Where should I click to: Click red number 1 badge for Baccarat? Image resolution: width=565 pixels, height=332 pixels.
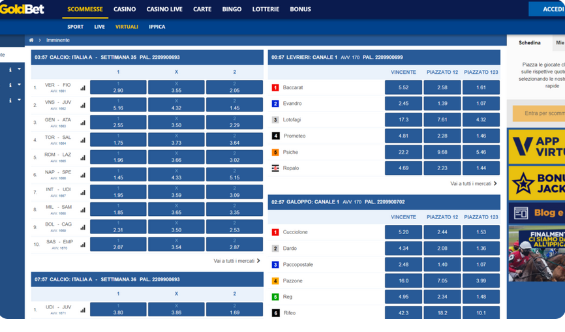coord(275,87)
